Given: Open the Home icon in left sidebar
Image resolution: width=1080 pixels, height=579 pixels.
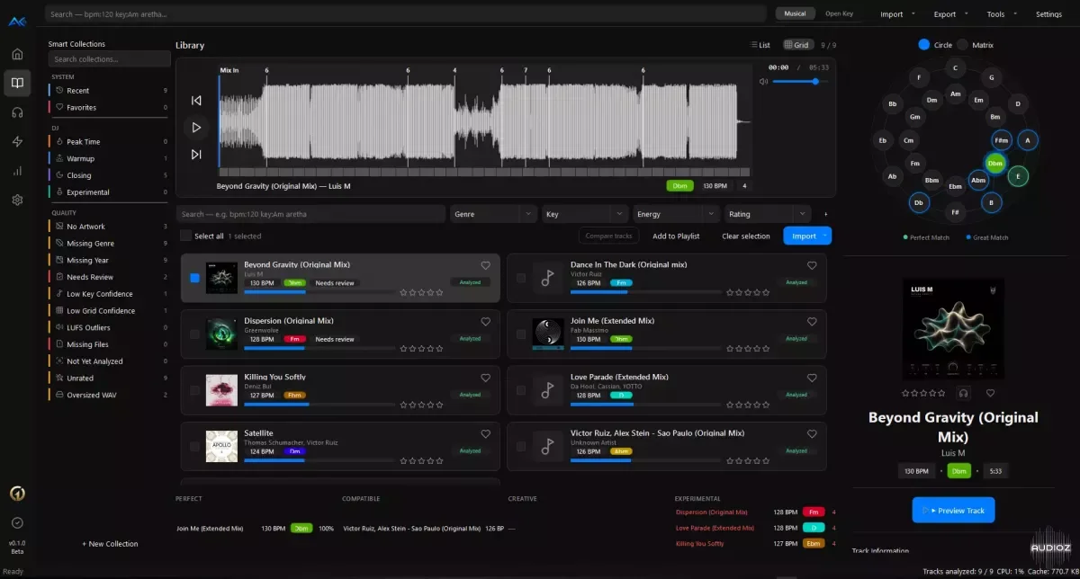Looking at the screenshot, I should (x=16, y=54).
